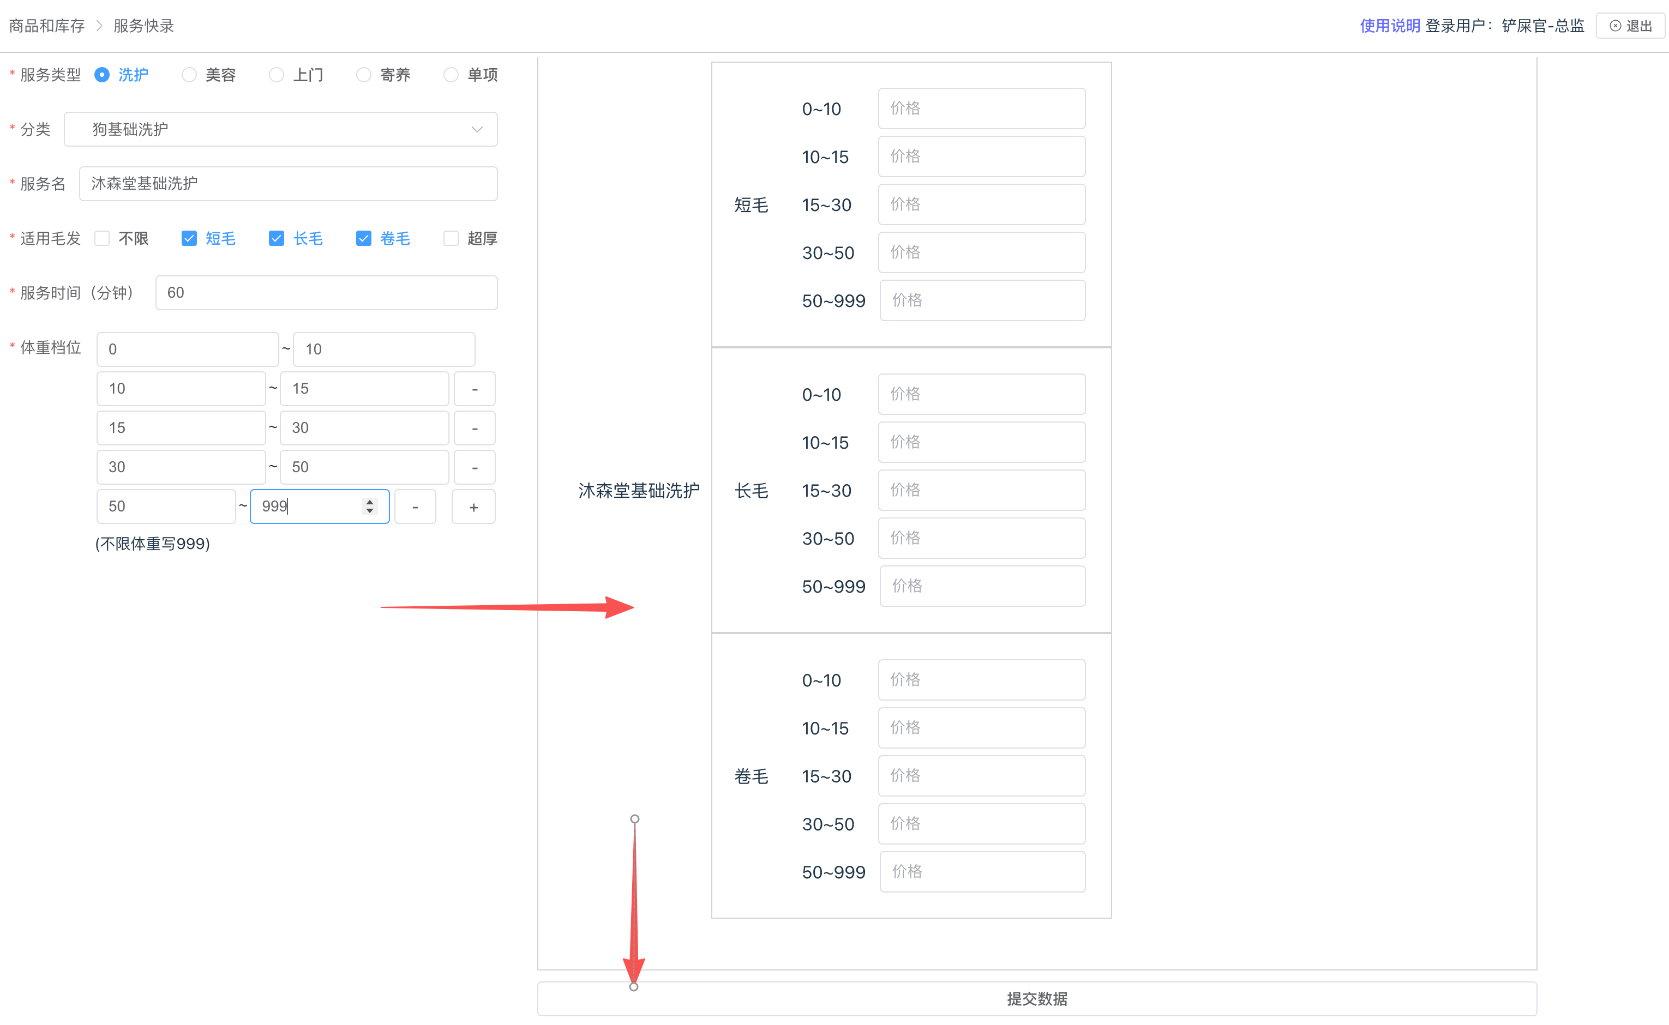The image size is (1669, 1025).
Task: Click the 服务快录 breadcrumb item
Action: 144,26
